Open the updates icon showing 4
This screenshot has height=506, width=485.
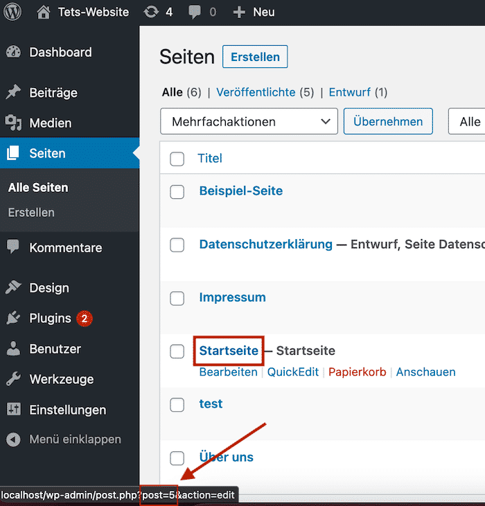coord(151,12)
